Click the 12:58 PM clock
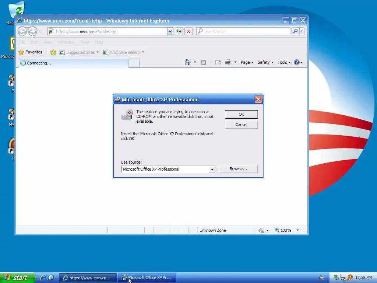 click(363, 278)
